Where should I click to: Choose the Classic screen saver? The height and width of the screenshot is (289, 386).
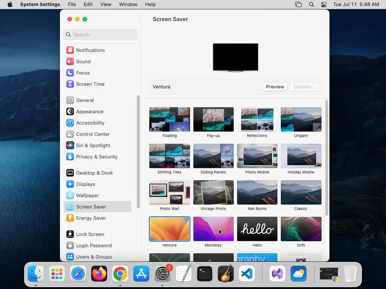[301, 192]
